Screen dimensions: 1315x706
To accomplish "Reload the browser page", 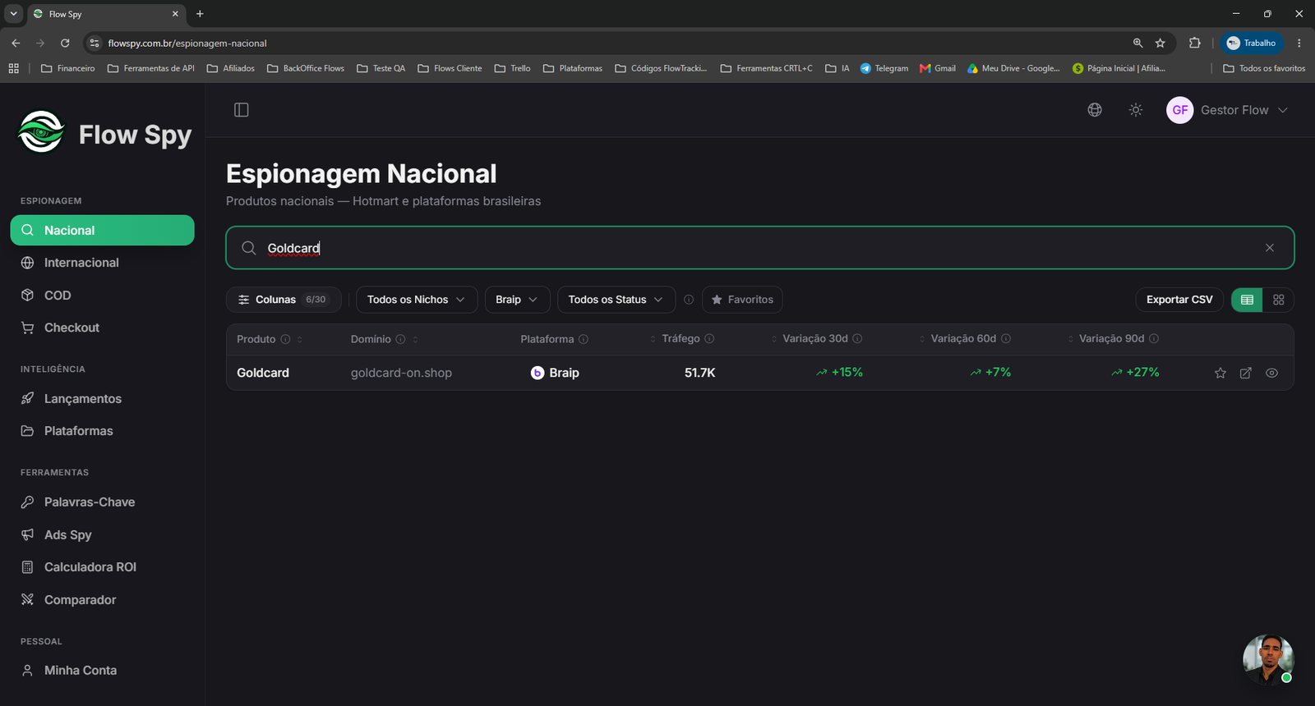I will 65,43.
